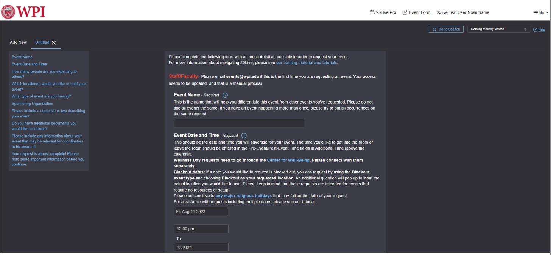The height and width of the screenshot is (255, 551).
Task: Click the Help question mark icon
Action: click(535, 30)
